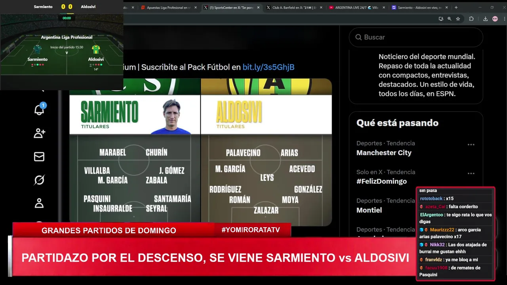Close the ARGENTINA LIVE 24/7 tab
Image resolution: width=507 pixels, height=285 pixels.
pos(384,8)
